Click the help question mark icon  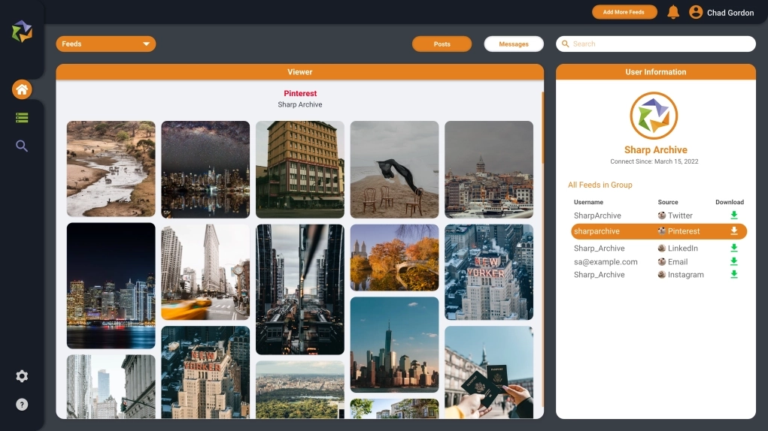tap(22, 405)
